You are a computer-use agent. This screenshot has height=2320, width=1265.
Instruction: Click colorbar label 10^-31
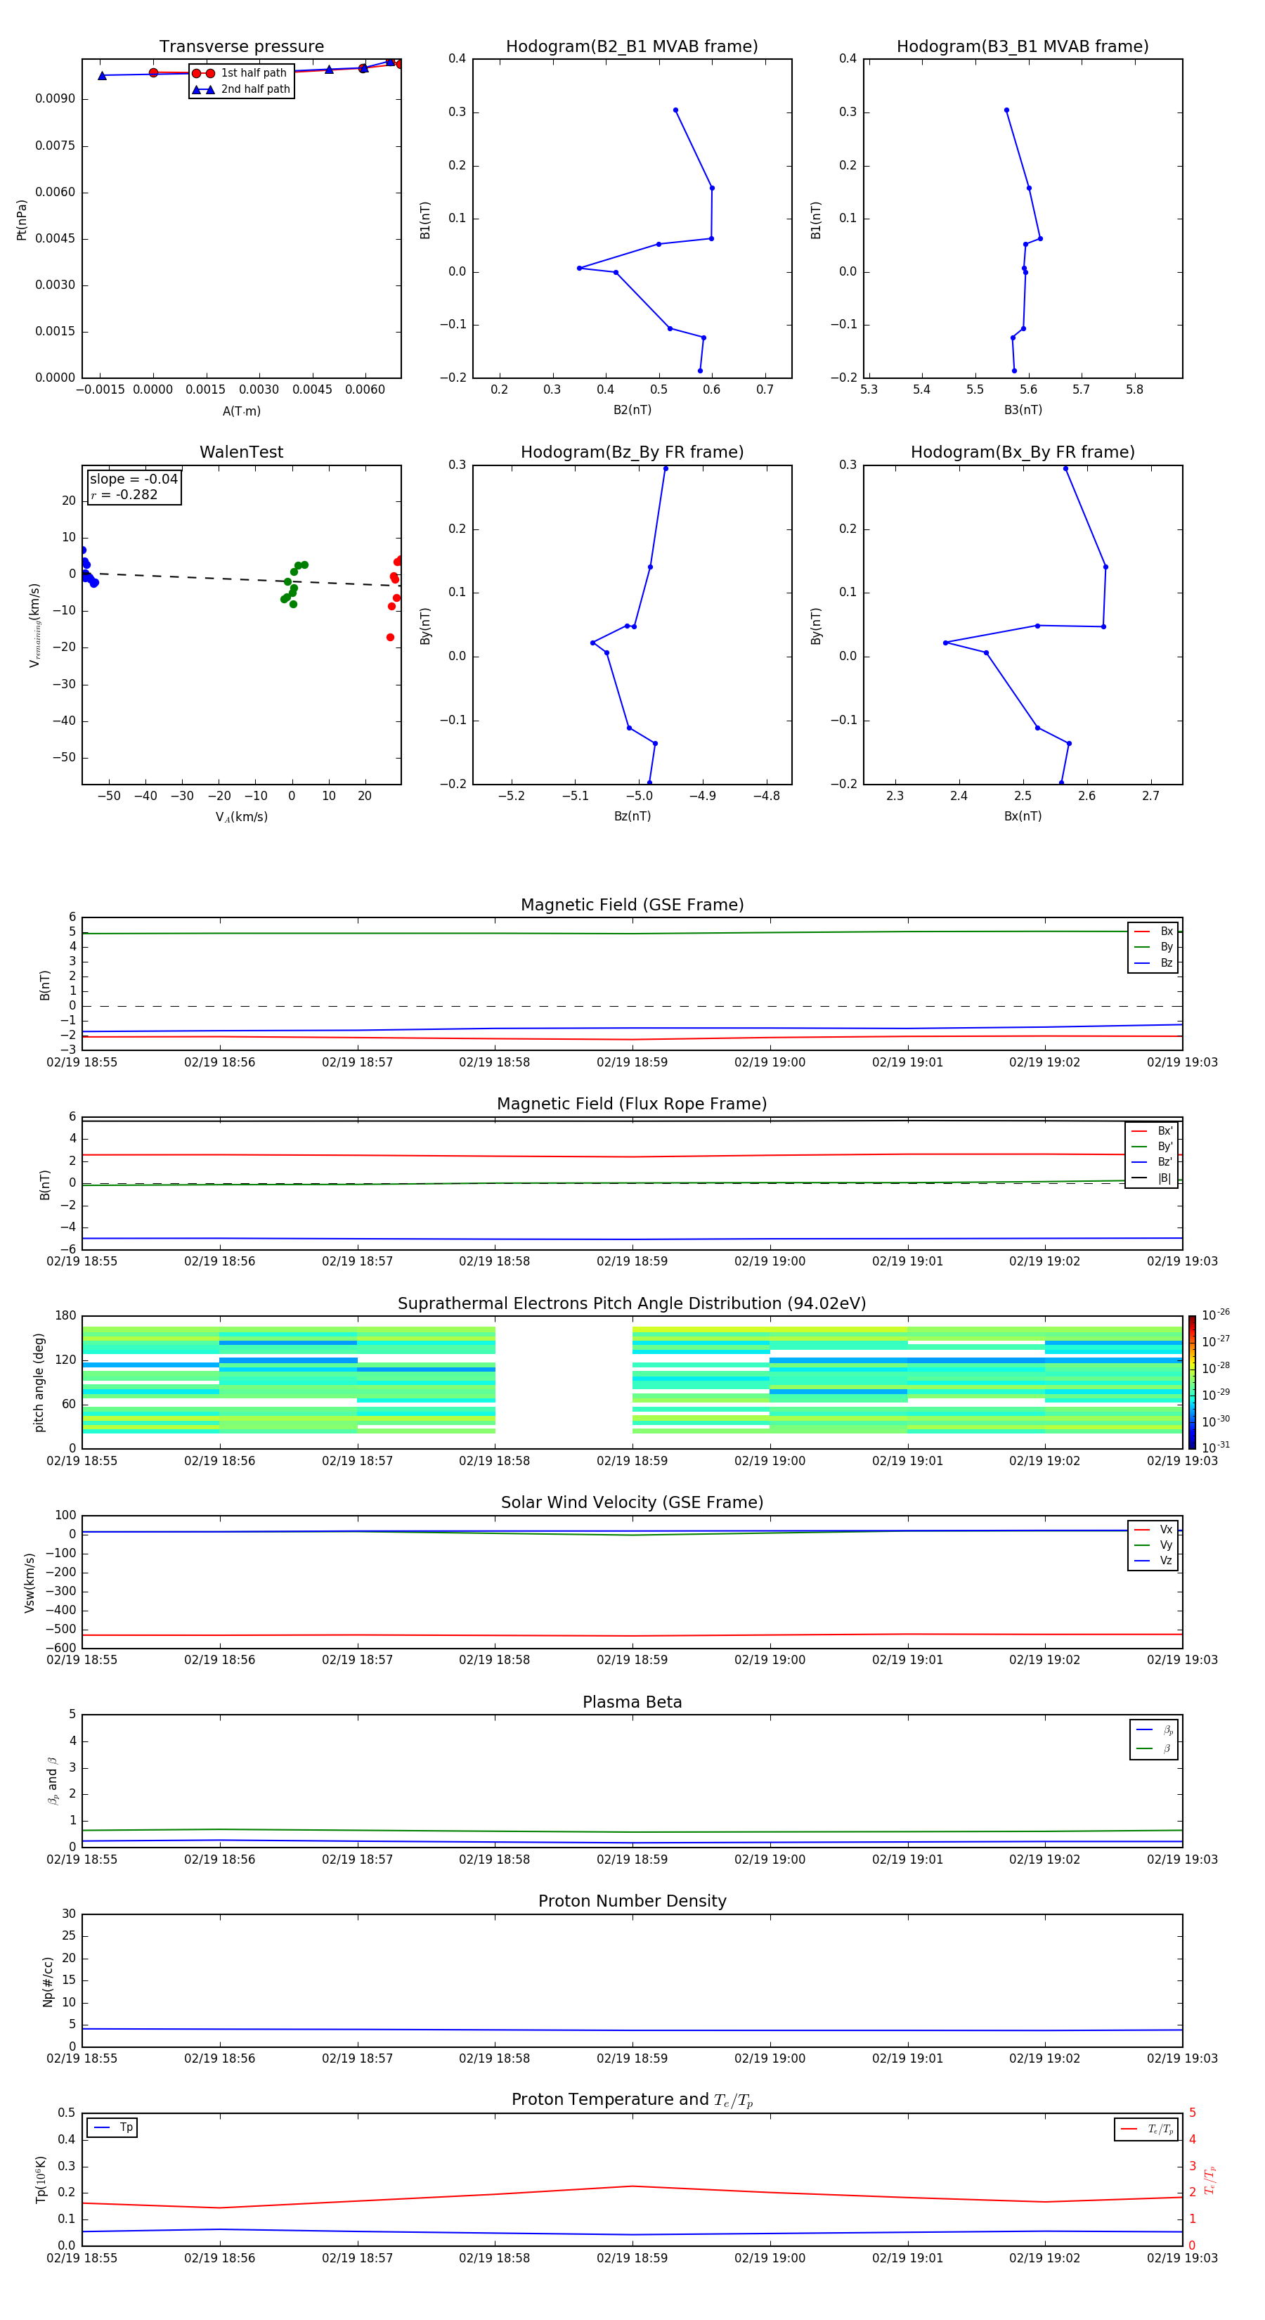(1216, 1448)
